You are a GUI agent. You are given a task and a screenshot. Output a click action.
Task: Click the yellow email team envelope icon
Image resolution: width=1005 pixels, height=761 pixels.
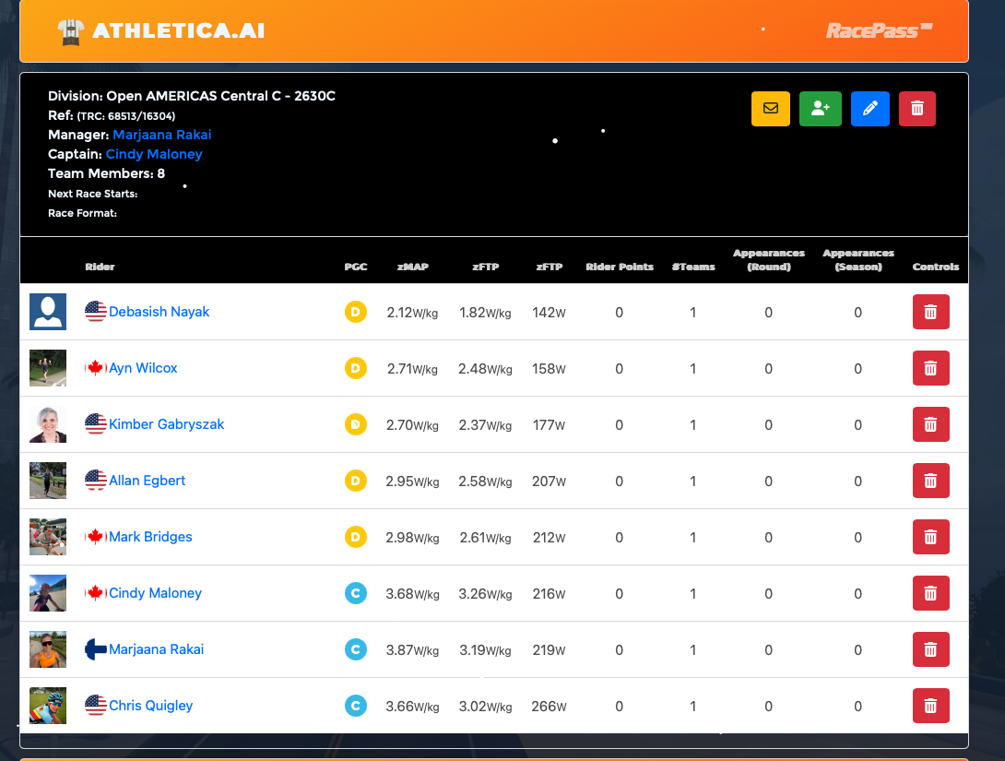click(x=771, y=108)
